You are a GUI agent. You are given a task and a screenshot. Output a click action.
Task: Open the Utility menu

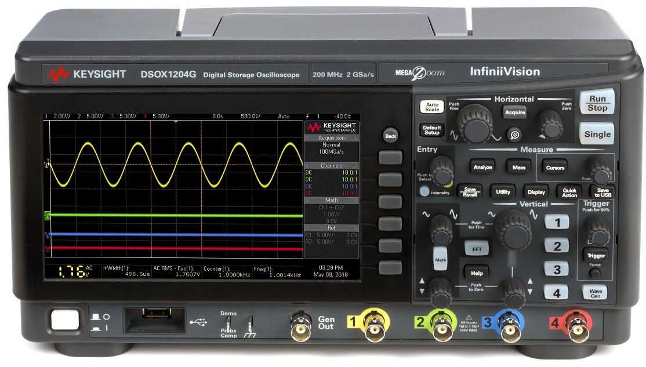[x=503, y=191]
